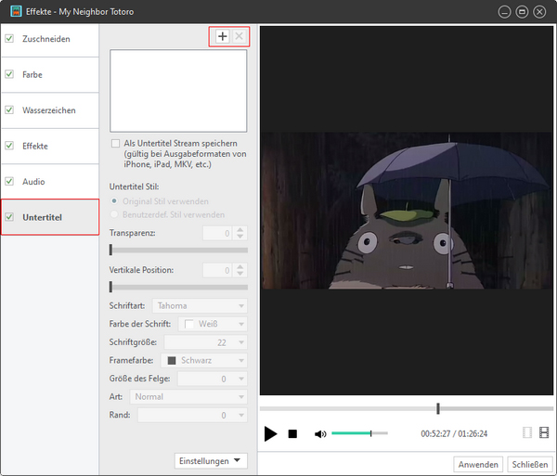Open the Farbe tab
Image resolution: width=557 pixels, height=476 pixels.
(50, 75)
